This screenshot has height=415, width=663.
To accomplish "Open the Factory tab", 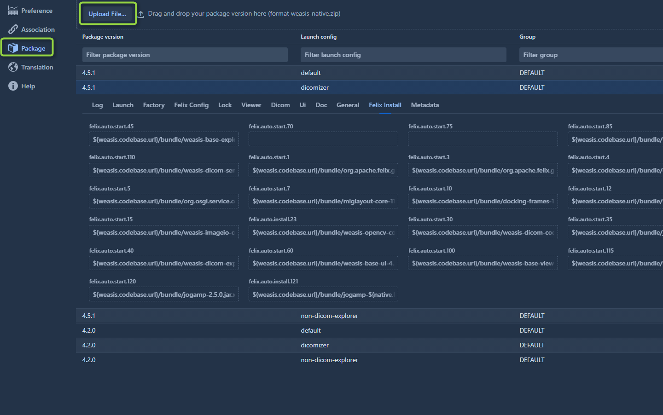I will tap(154, 105).
